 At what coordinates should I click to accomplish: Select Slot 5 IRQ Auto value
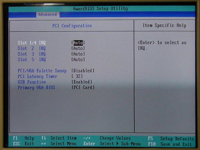coord(78,60)
